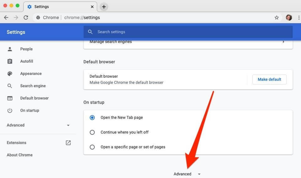This screenshot has width=301, height=178.
Task: Select Open the New Tab page option
Action: tap(92, 118)
